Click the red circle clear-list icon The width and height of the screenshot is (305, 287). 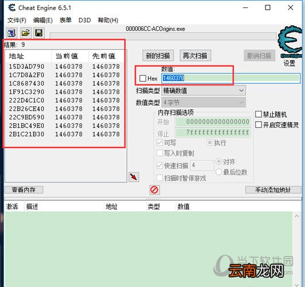tap(154, 189)
